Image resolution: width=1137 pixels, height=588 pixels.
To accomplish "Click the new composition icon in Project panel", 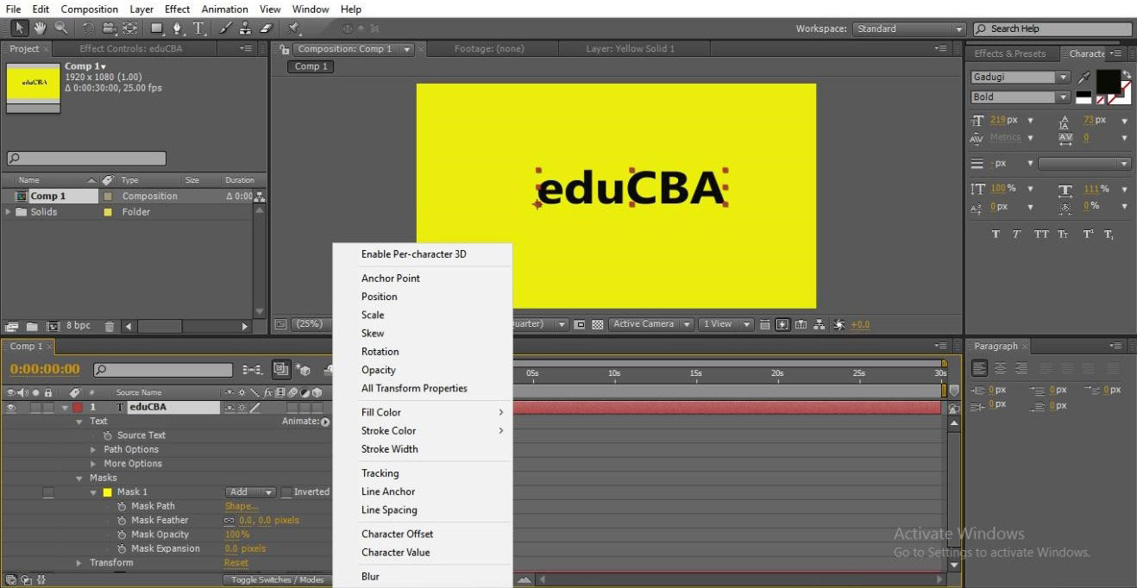I will [x=52, y=327].
